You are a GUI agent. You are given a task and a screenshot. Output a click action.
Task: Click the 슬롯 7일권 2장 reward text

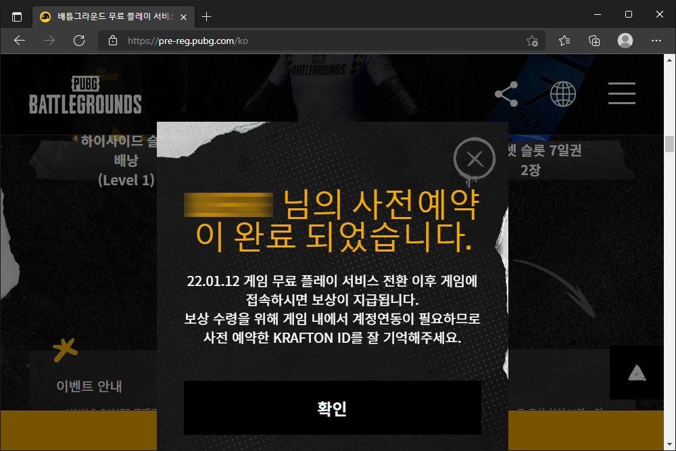545,160
